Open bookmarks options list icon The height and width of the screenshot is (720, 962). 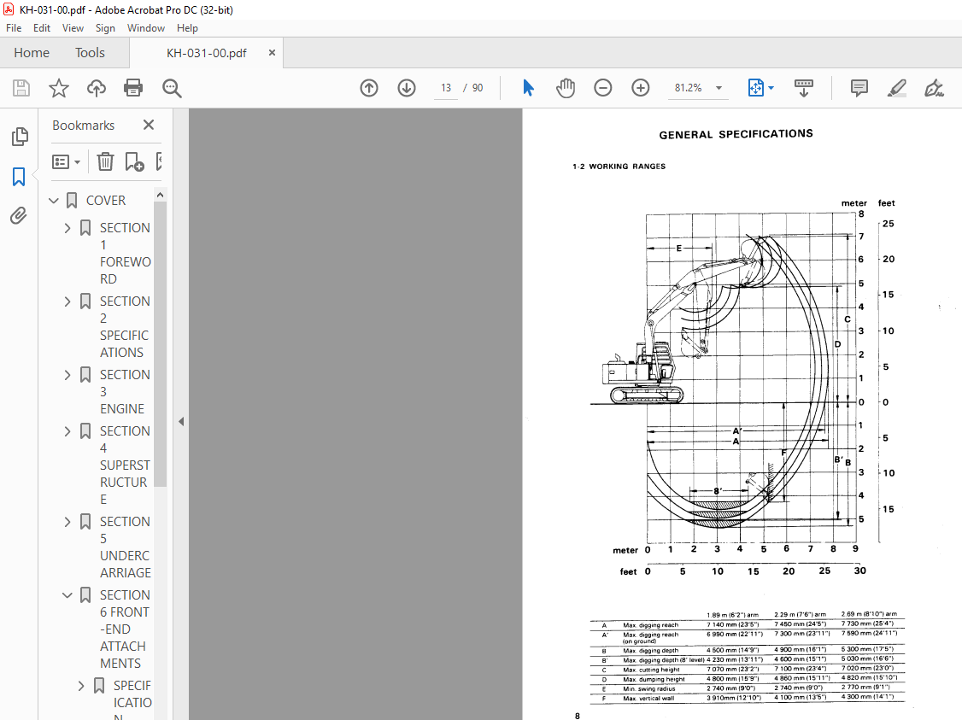coord(67,162)
